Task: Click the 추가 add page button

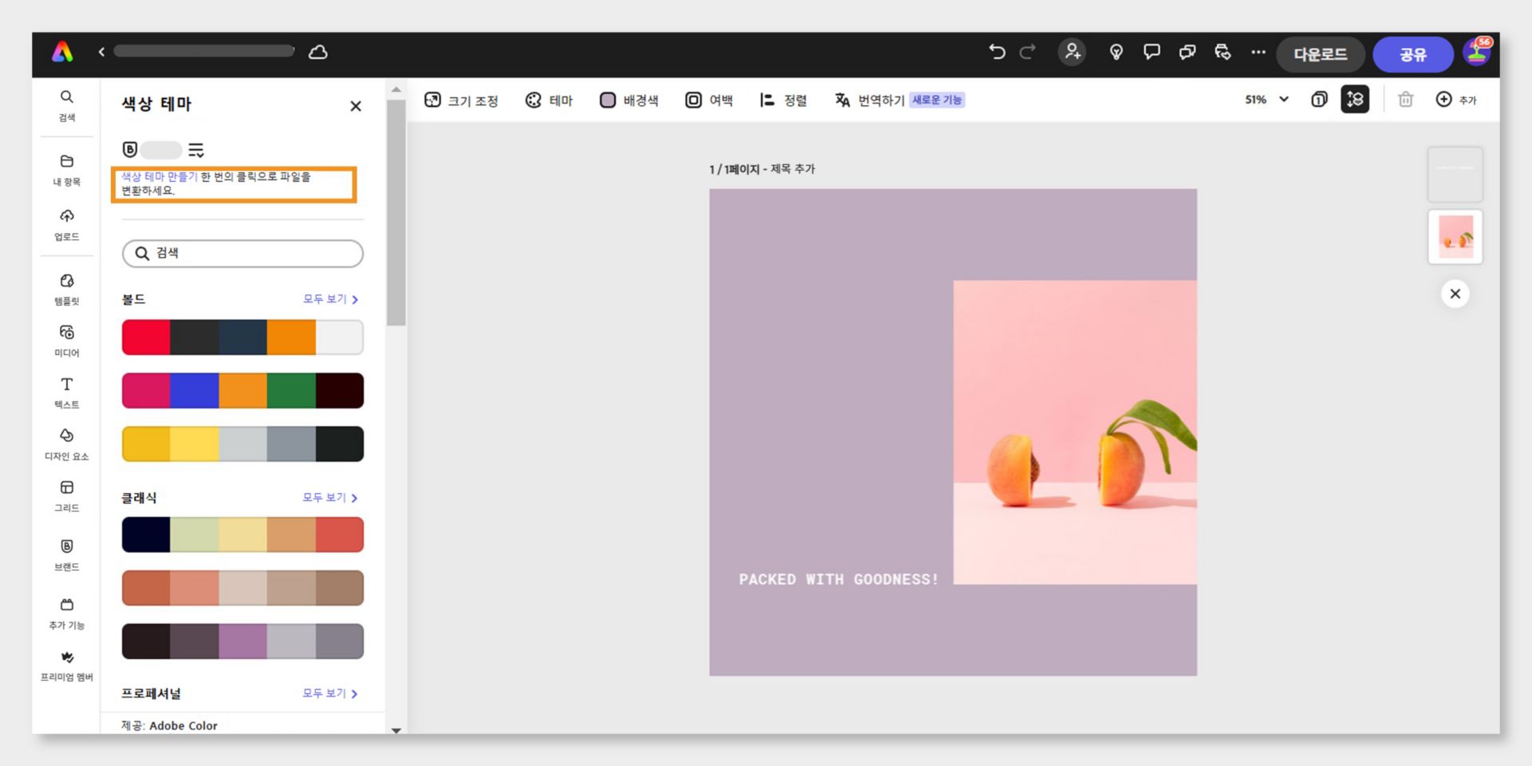Action: point(1456,99)
